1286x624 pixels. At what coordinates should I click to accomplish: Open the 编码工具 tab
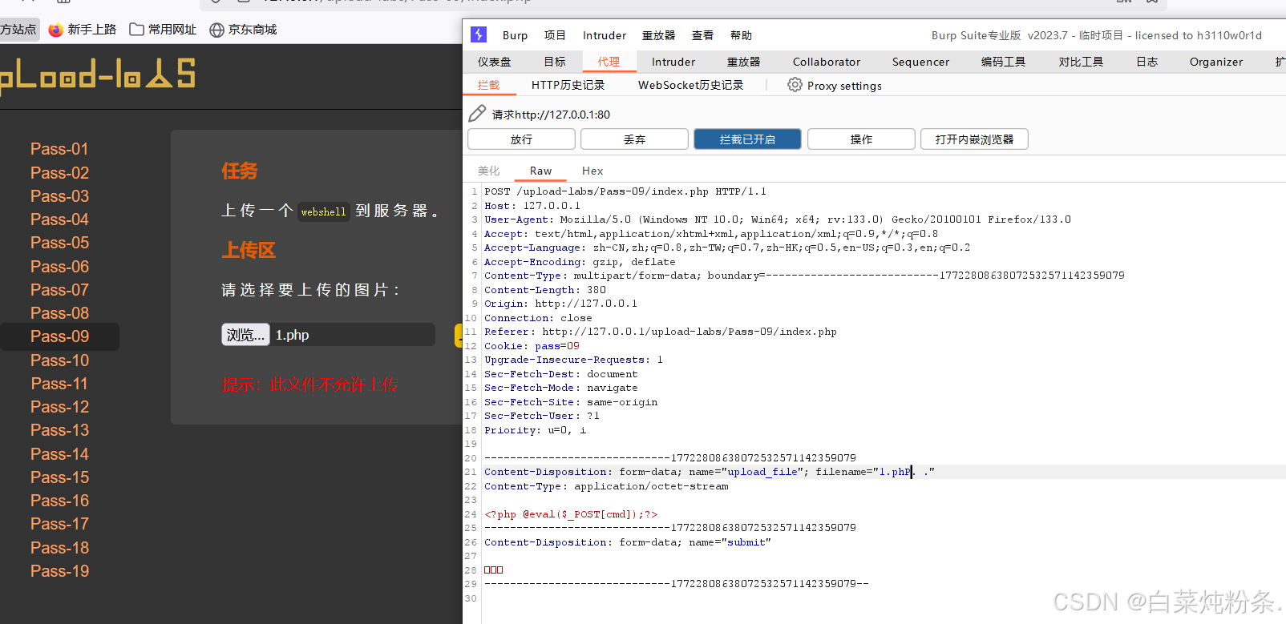pos(1004,62)
